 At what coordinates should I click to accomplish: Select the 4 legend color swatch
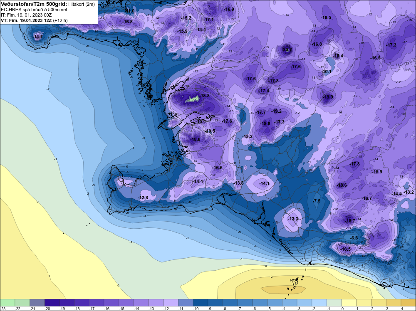tap(409, 303)
